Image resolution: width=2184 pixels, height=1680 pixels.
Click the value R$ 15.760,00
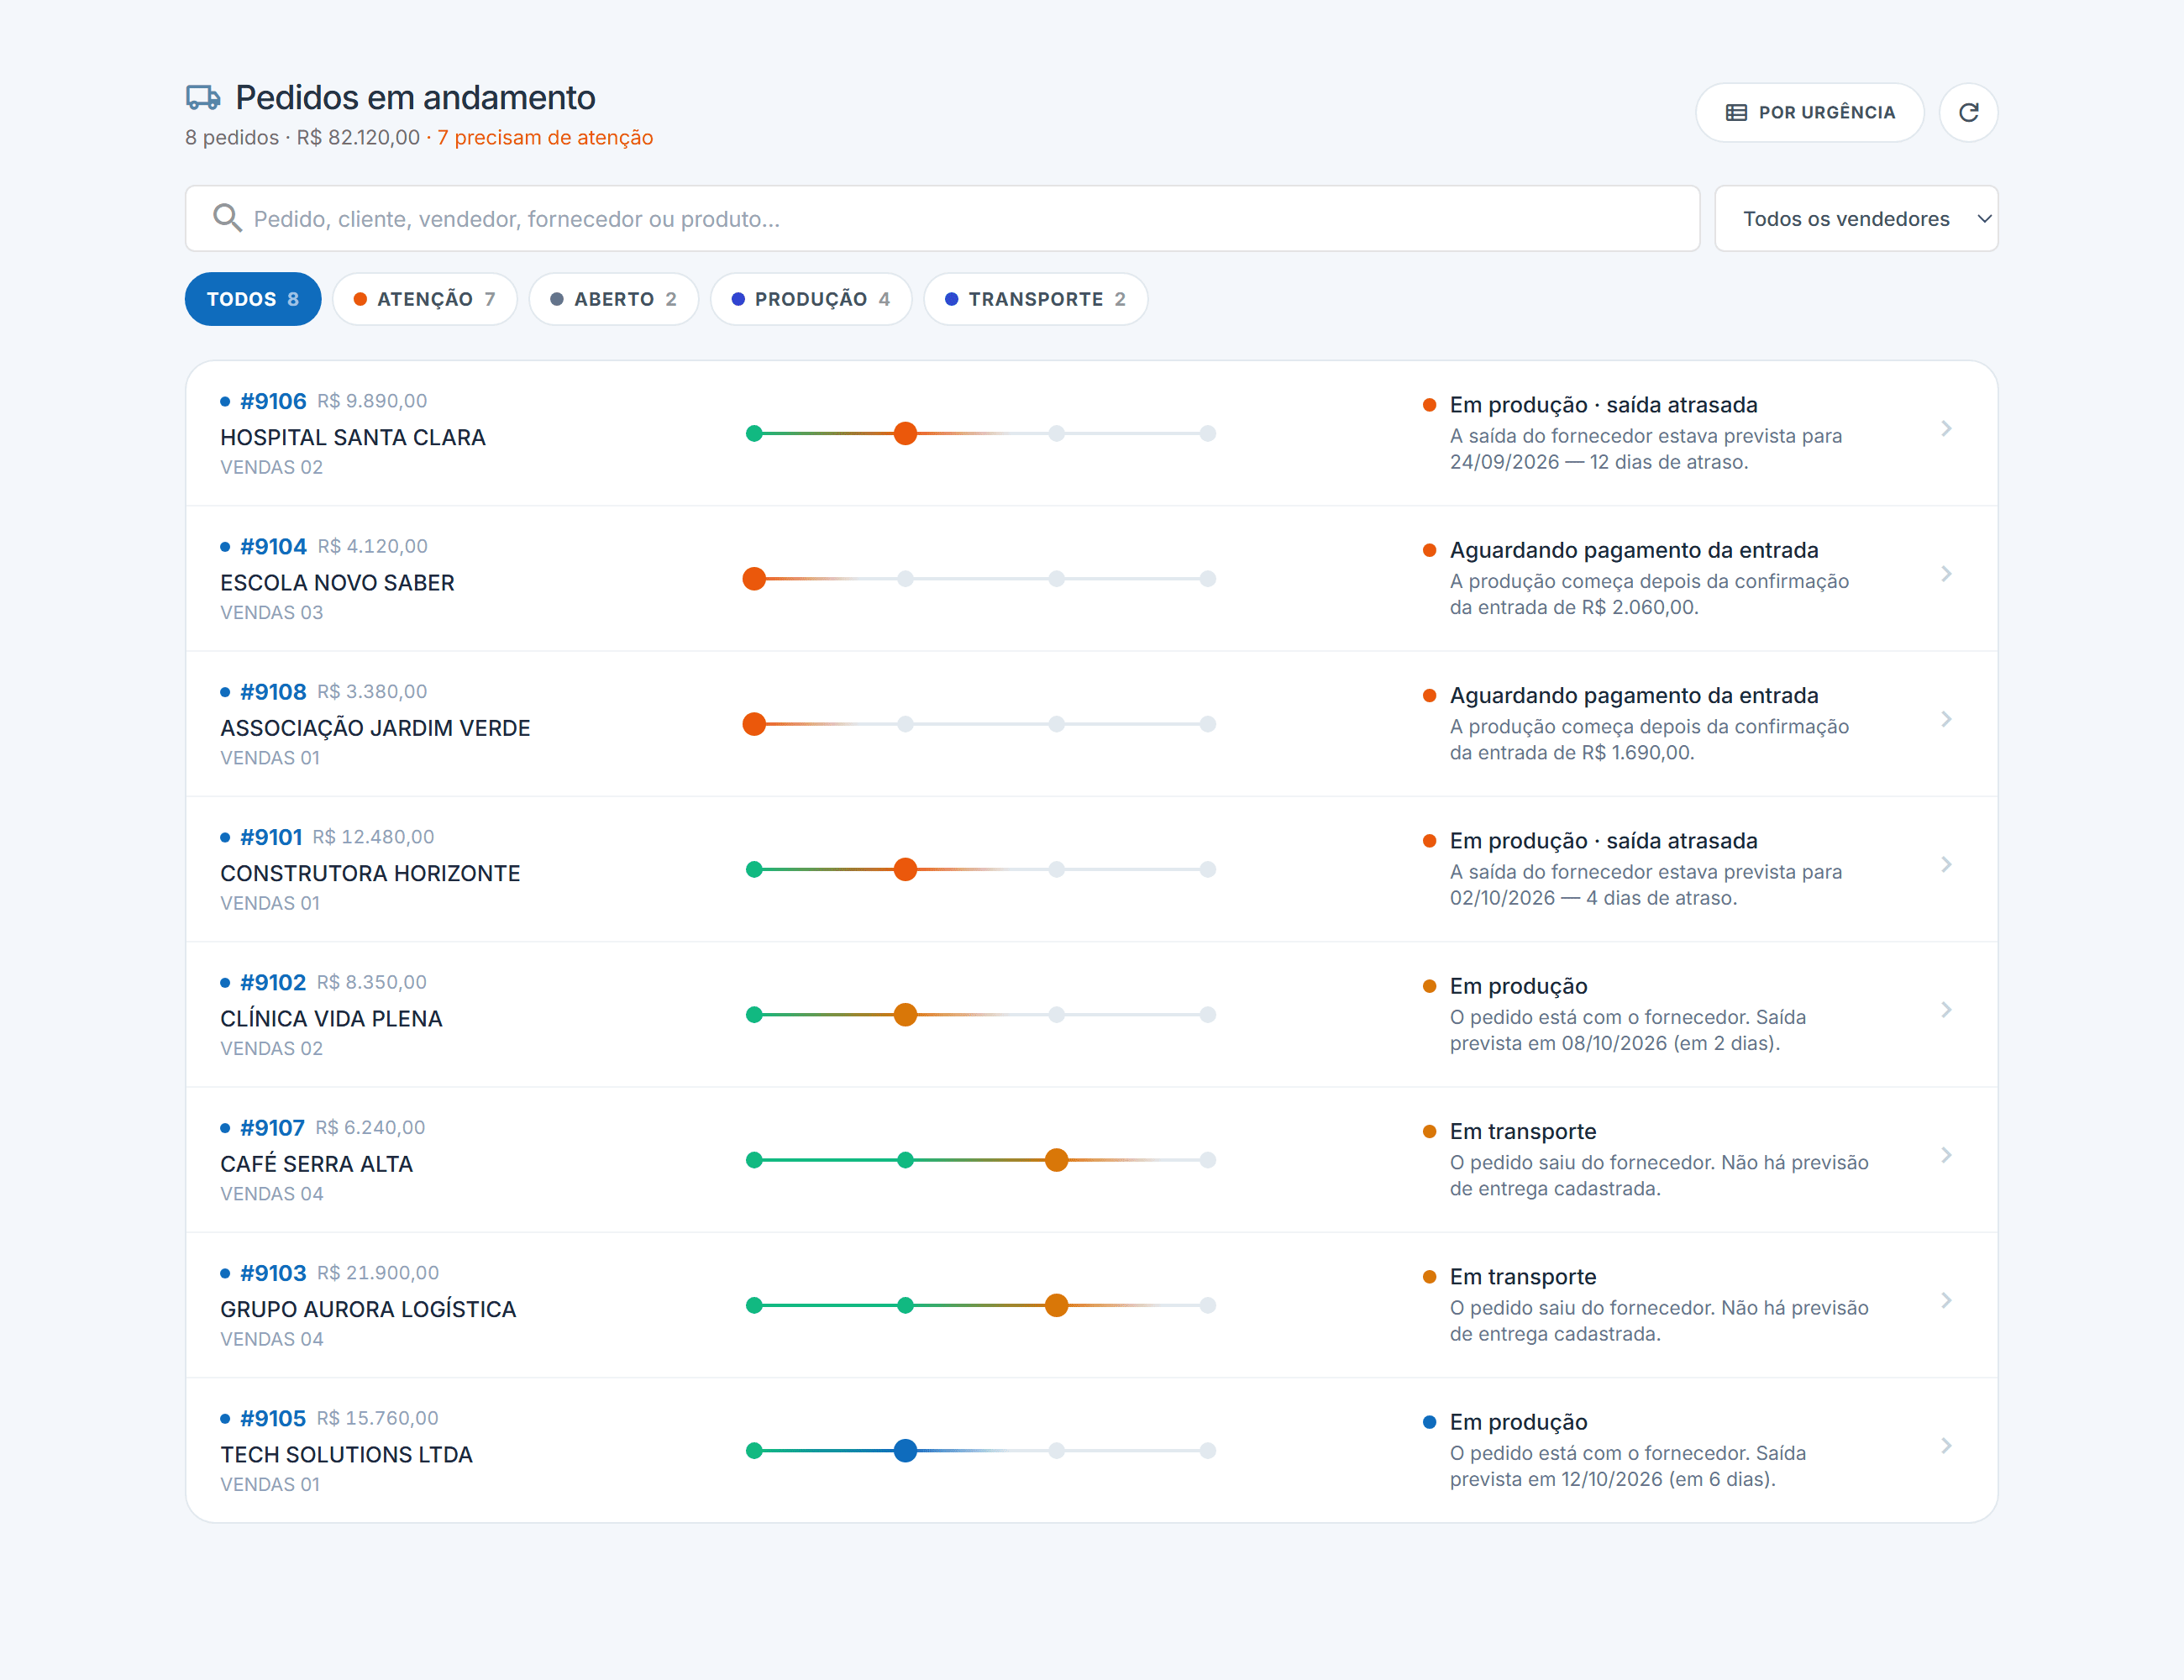[x=378, y=1418]
